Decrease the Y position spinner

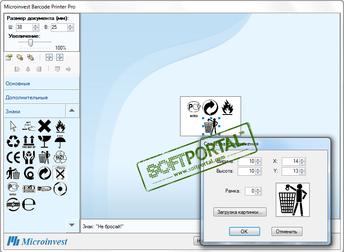pos(302,173)
